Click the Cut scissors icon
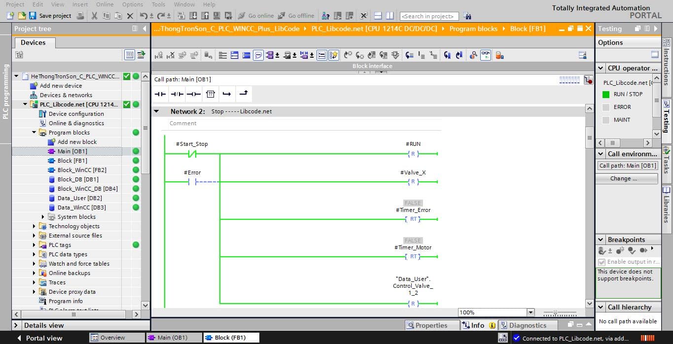 94,16
